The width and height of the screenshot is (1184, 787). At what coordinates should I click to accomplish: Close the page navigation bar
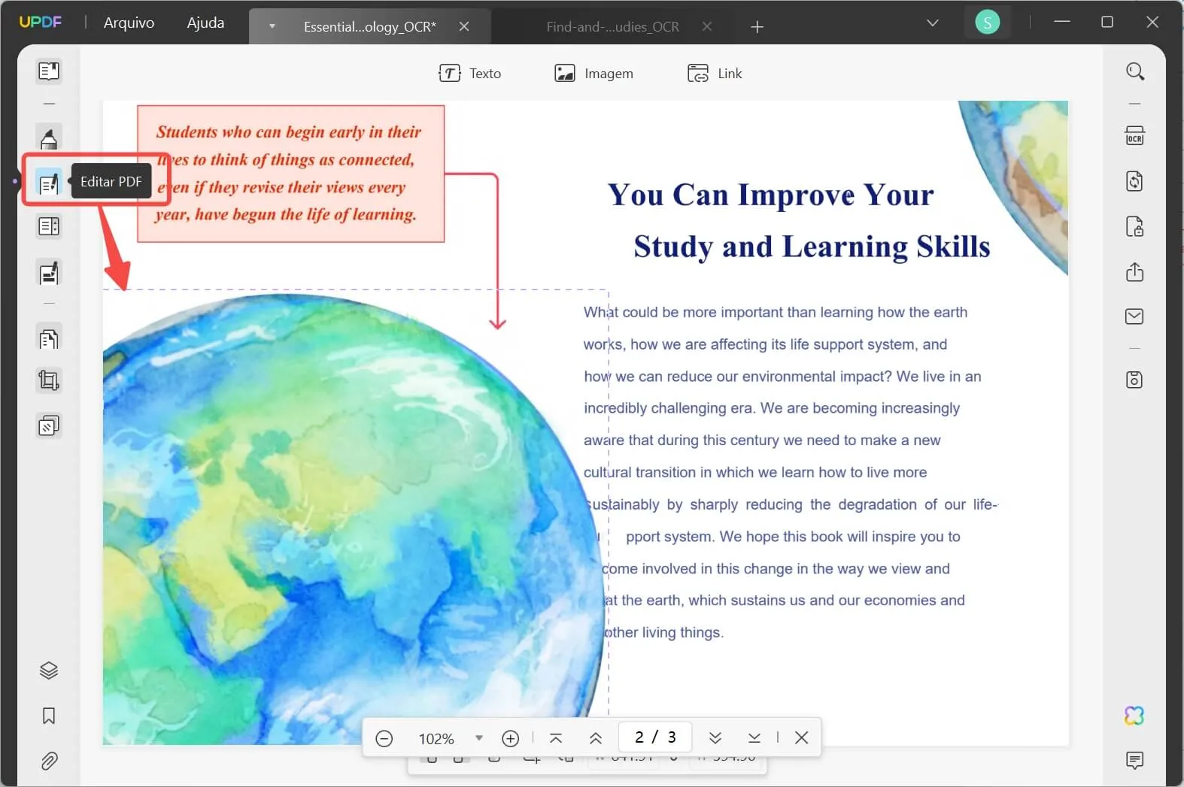tap(802, 737)
